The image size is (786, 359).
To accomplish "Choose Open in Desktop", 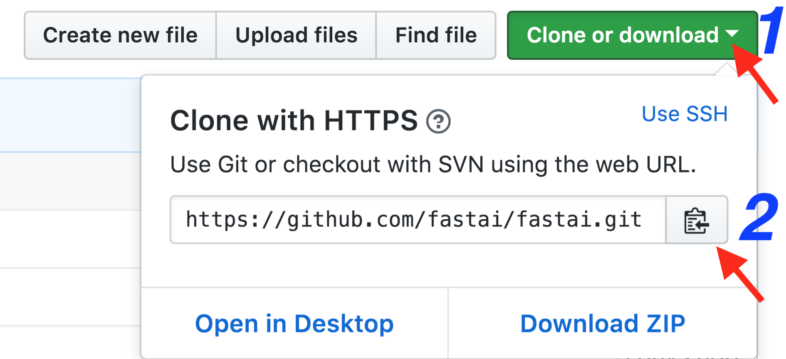I will [x=294, y=324].
